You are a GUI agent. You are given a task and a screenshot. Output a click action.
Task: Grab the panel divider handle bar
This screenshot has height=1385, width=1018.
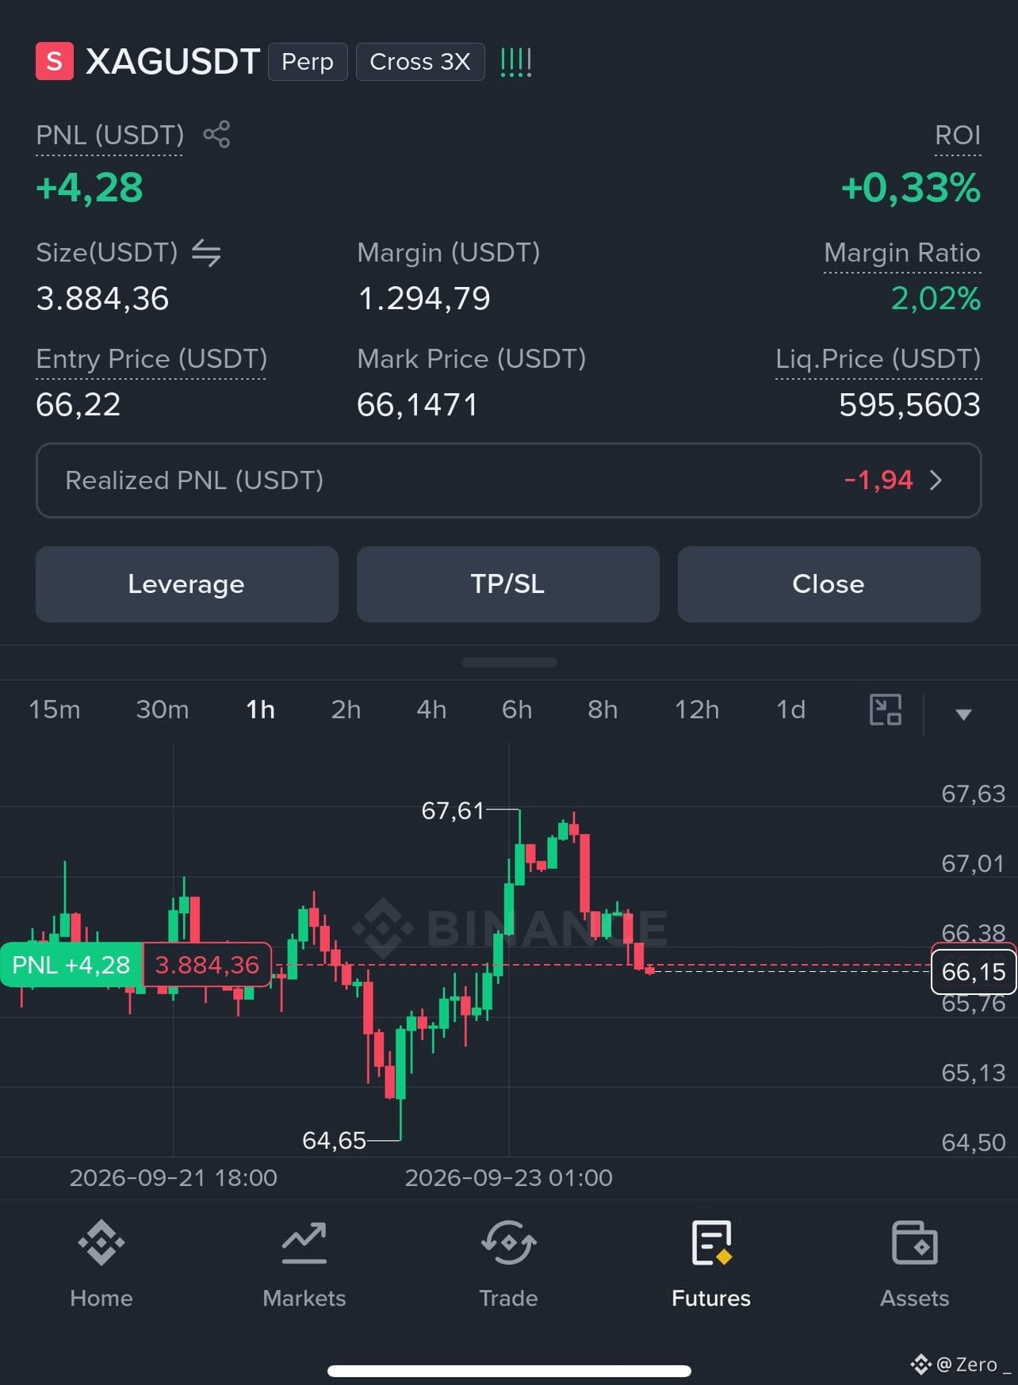click(509, 663)
